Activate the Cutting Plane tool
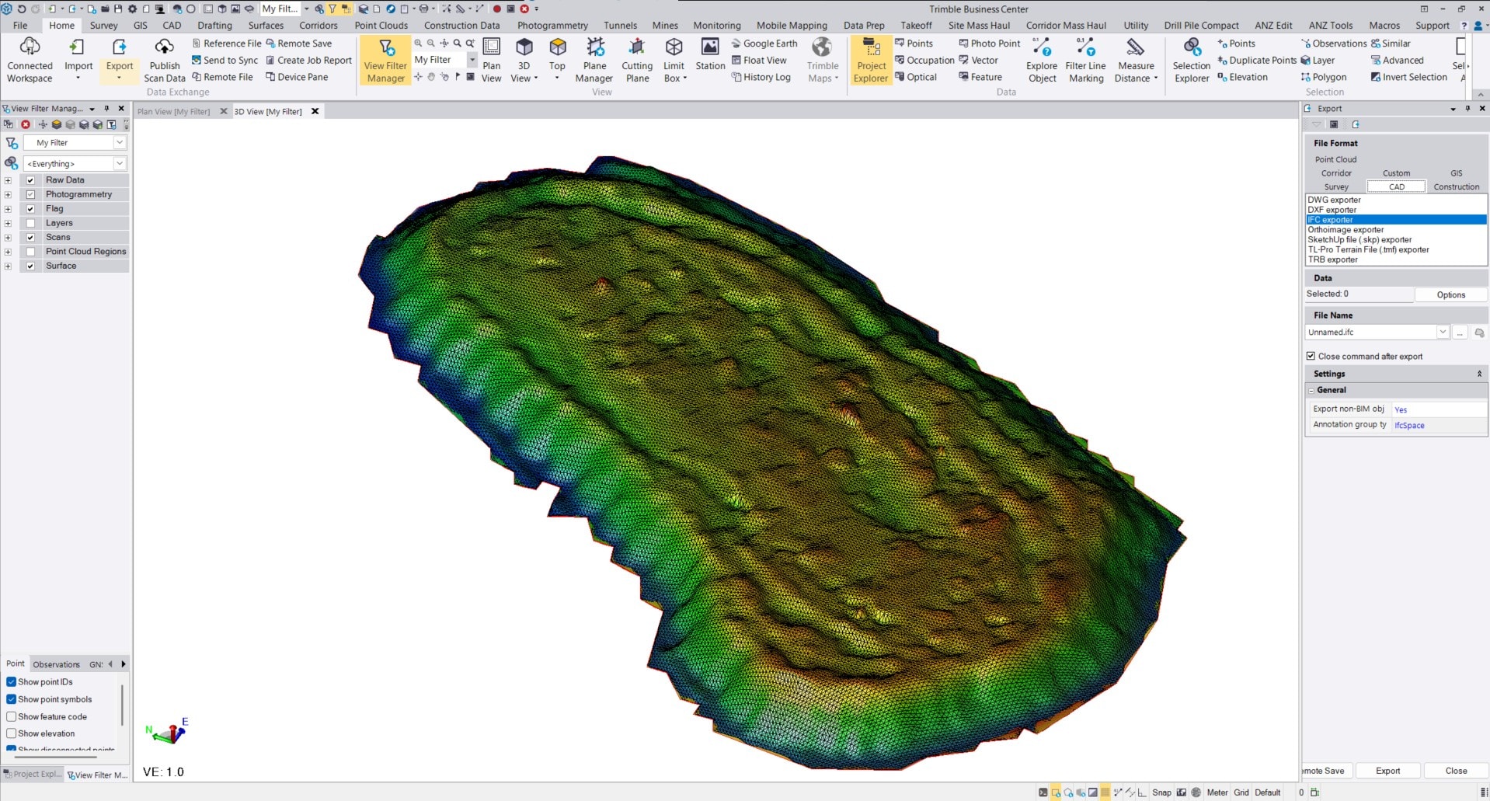Image resolution: width=1490 pixels, height=801 pixels. click(x=637, y=60)
